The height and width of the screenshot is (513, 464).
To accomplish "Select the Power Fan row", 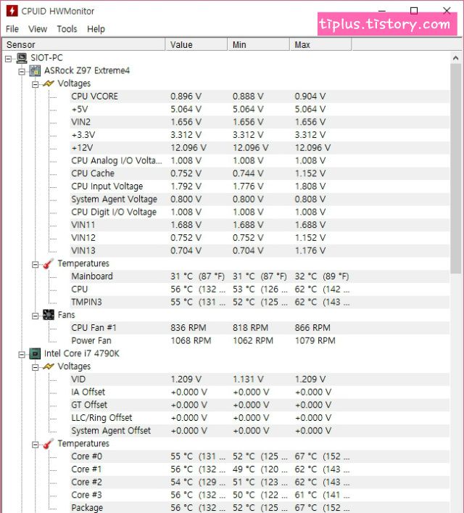I will pyautogui.click(x=260, y=340).
